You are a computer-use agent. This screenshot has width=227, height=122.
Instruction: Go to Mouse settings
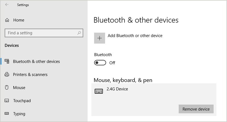point(19,88)
